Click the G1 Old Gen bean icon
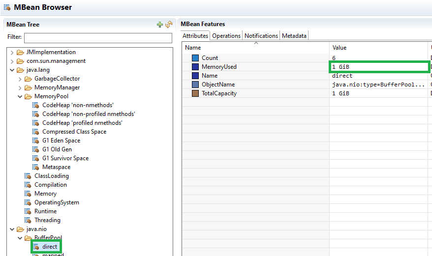The image size is (432, 256). pos(36,149)
